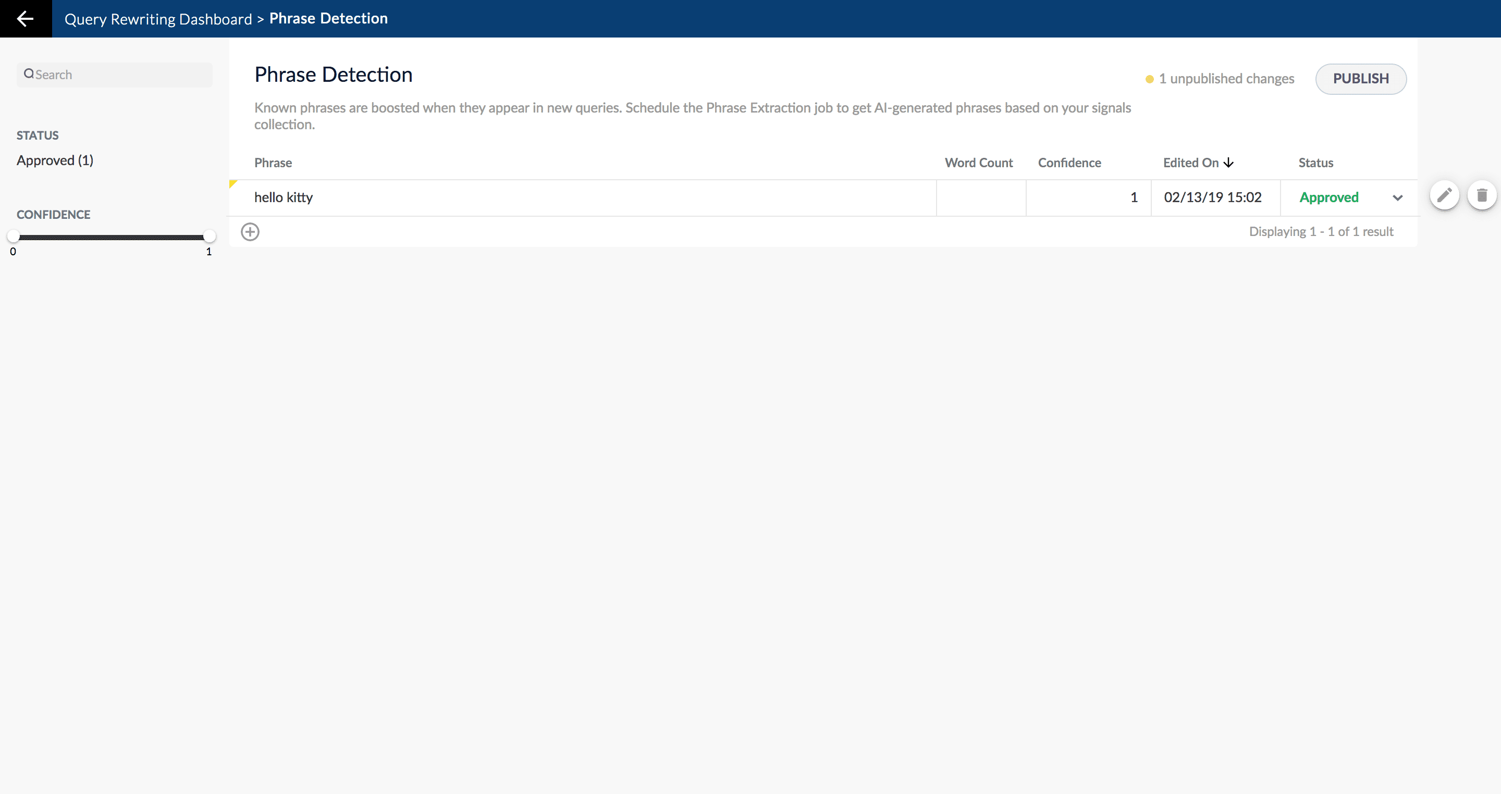Sort by Phrase column header
Screen dimensions: 1501x794
tap(273, 163)
